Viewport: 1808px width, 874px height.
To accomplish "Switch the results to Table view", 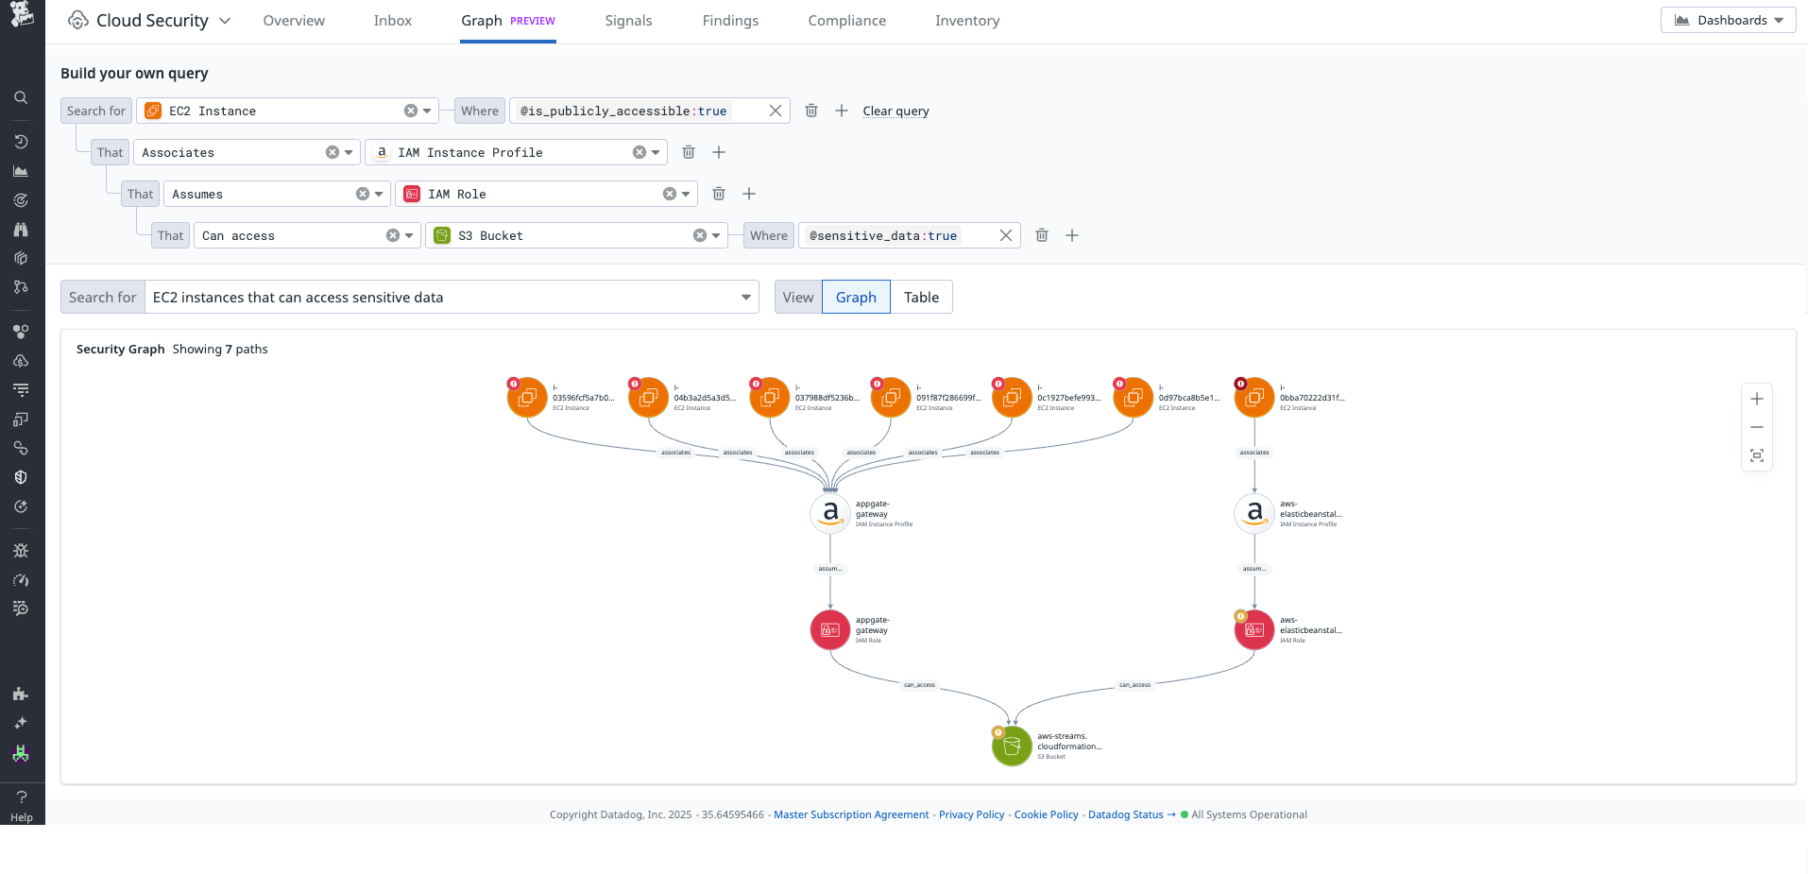I will 921,297.
